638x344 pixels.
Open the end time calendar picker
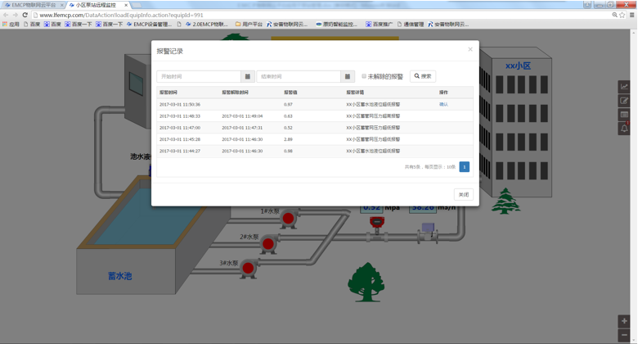(348, 76)
